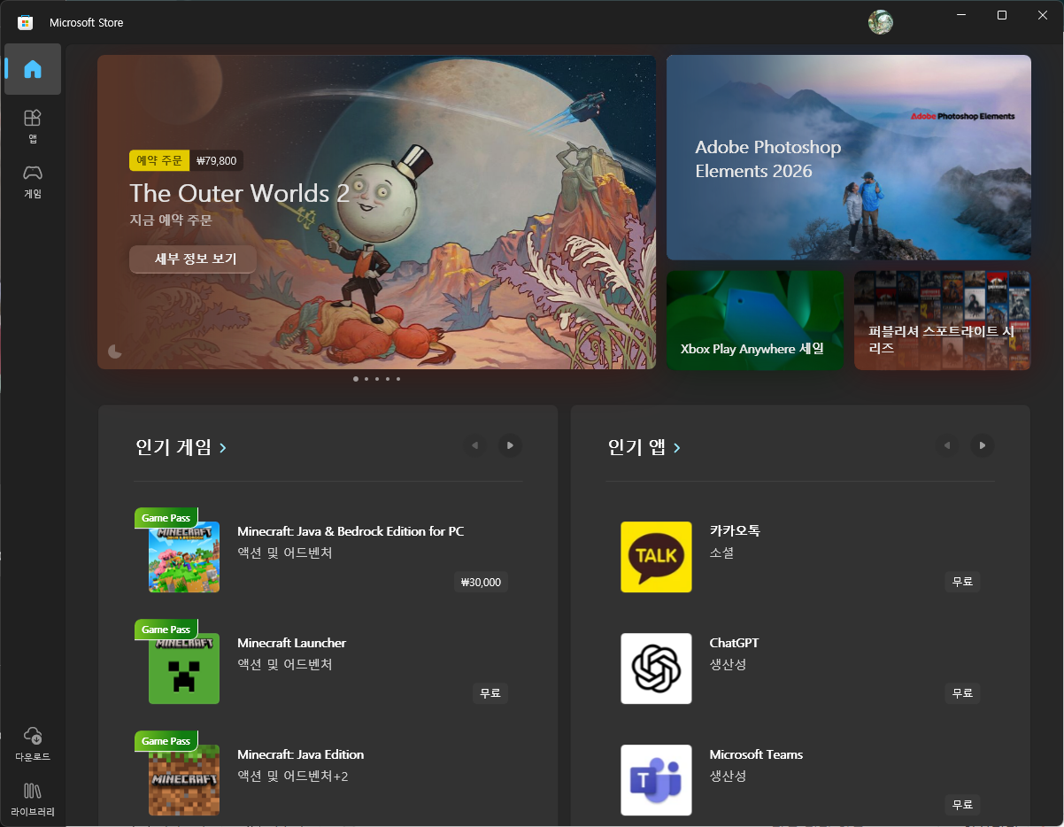Viewport: 1064px width, 827px height.
Task: Open Minecraft: Java & Bedrock Edition icon
Action: point(184,557)
